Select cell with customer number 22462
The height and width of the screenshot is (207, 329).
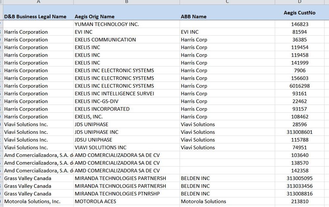299,101
